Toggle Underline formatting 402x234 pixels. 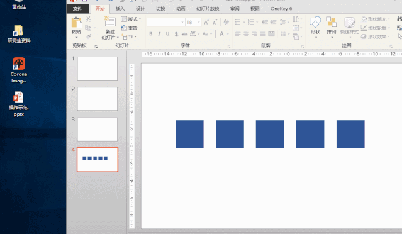point(167,34)
